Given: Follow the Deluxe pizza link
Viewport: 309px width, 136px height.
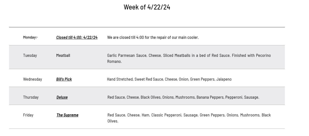Looking at the screenshot, I should tap(62, 97).
